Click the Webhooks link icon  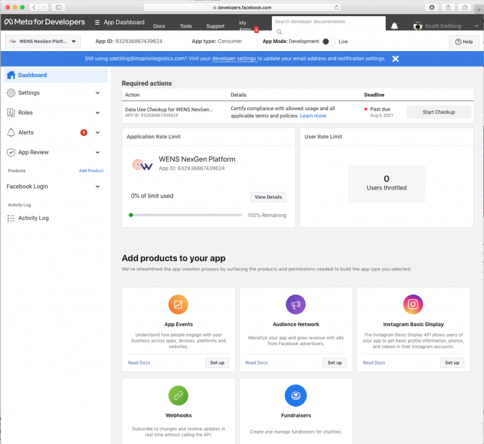pos(178,395)
